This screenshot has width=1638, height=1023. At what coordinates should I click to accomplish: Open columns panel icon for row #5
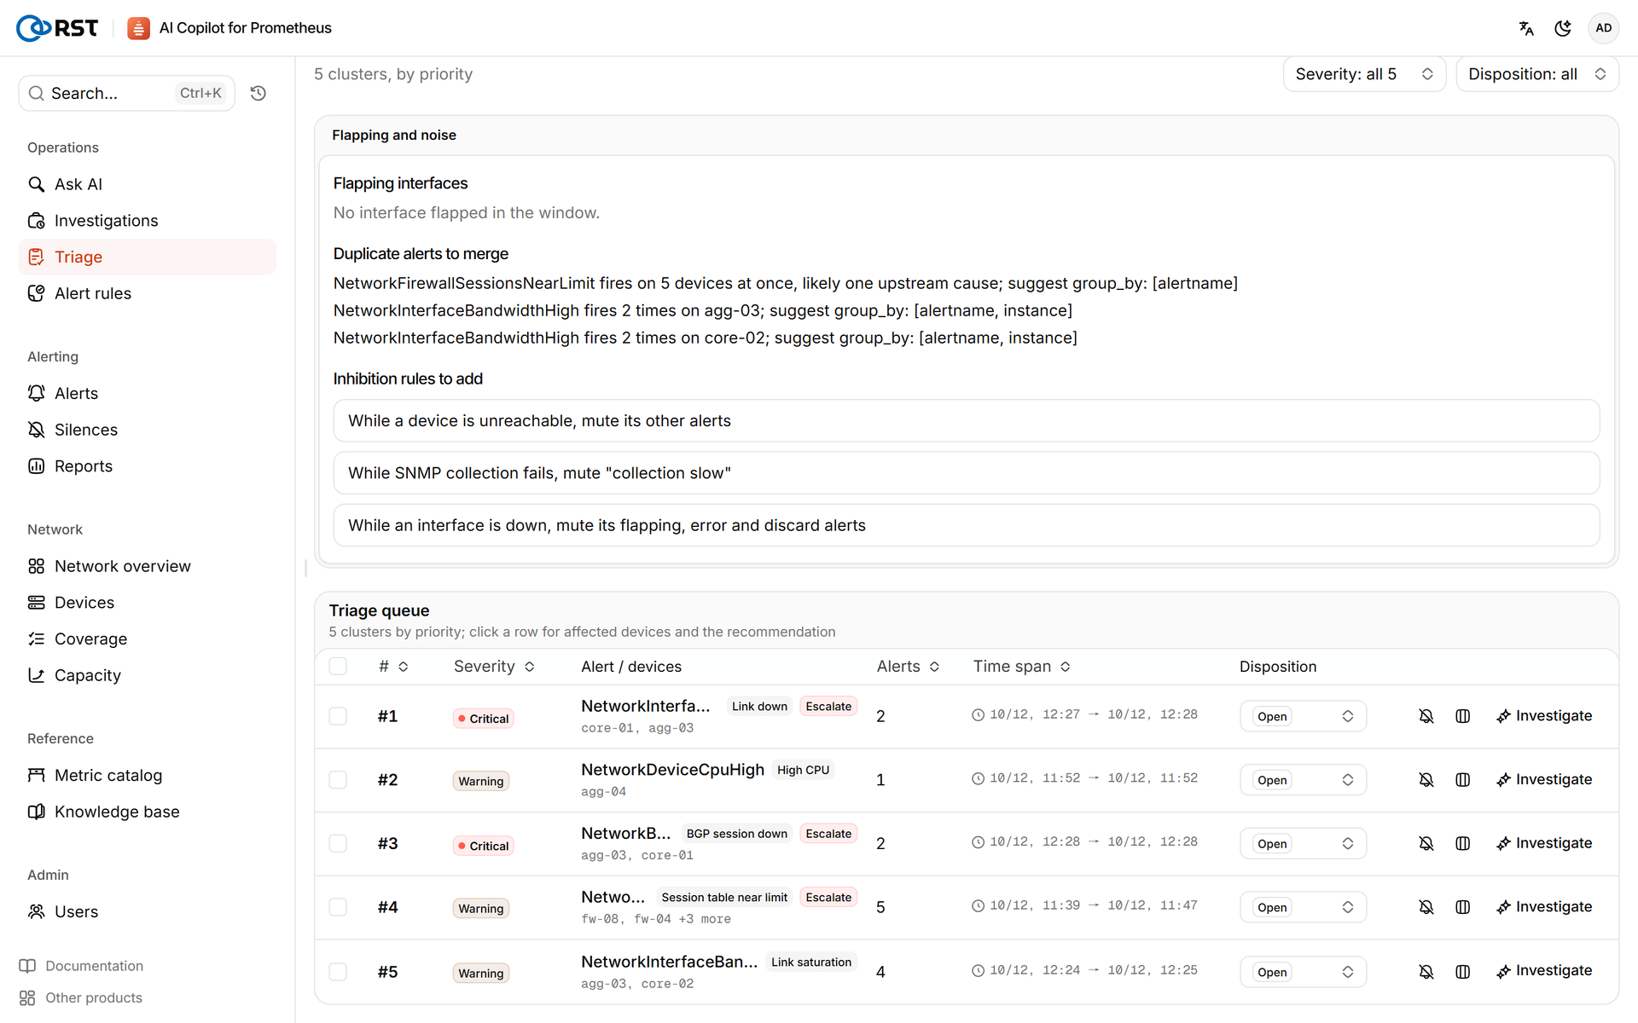[x=1462, y=972]
